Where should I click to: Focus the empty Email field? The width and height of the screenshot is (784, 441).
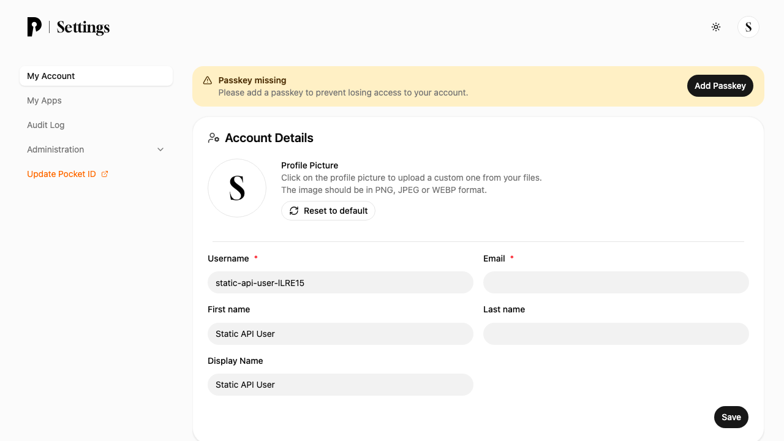click(x=616, y=282)
